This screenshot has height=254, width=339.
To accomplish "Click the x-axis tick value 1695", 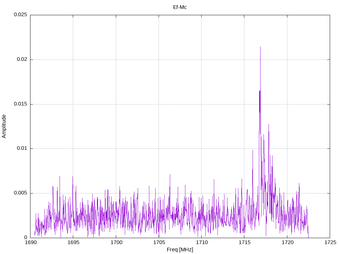I will [73, 242].
